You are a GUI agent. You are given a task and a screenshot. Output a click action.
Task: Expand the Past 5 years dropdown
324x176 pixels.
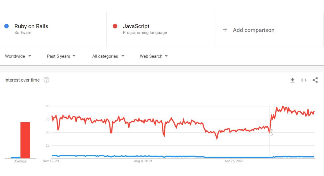(x=61, y=56)
